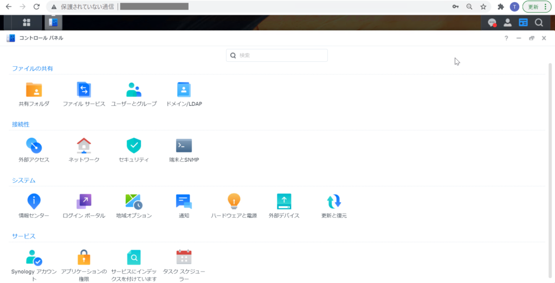Open セキュリティ shield icon
The width and height of the screenshot is (555, 283).
click(134, 146)
